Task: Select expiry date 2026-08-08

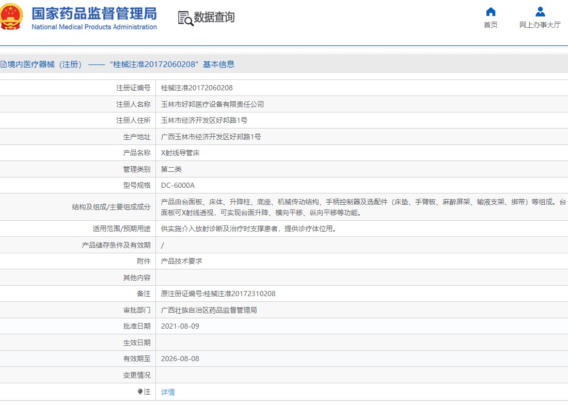Action: [180, 359]
